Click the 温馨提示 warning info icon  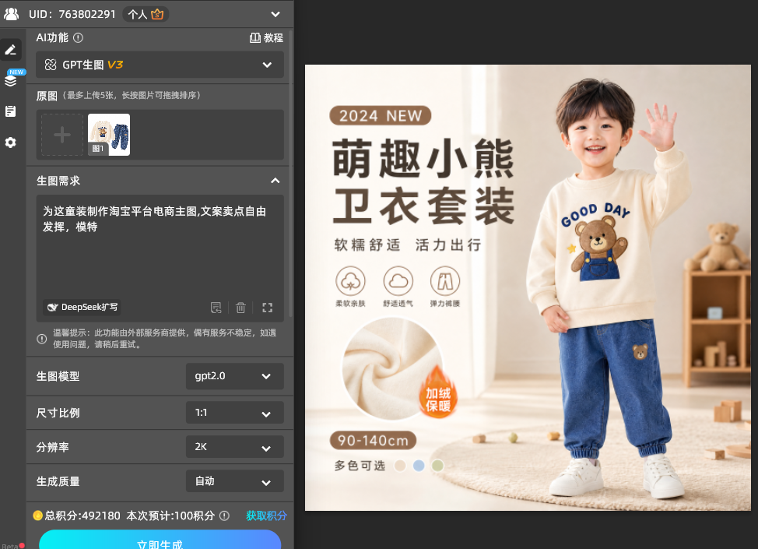[42, 339]
